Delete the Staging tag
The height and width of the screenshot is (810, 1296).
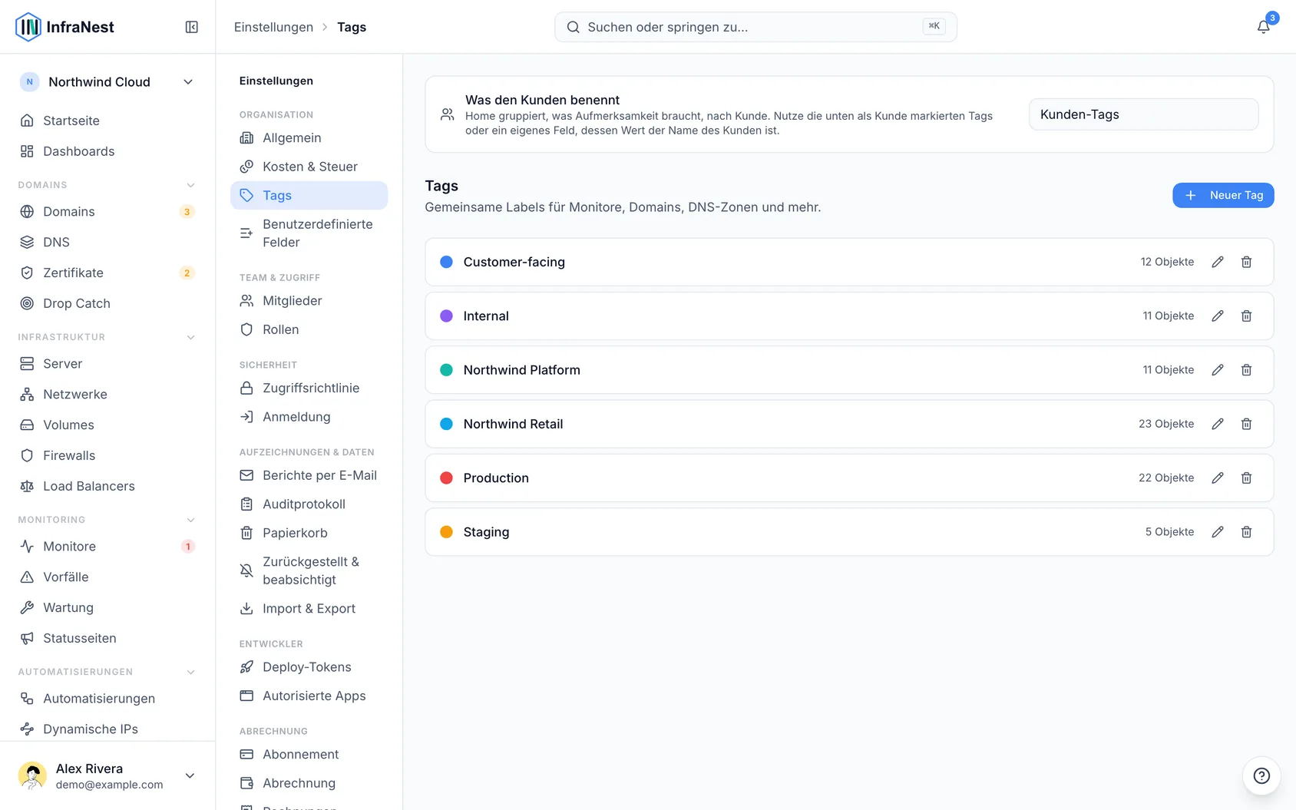tap(1247, 532)
